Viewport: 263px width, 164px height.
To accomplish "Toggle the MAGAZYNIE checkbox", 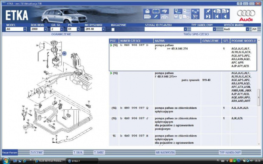I will 113,30.
